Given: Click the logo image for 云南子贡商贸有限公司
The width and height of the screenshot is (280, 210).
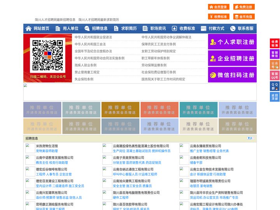Looking at the screenshot, I should [x=107, y=160].
